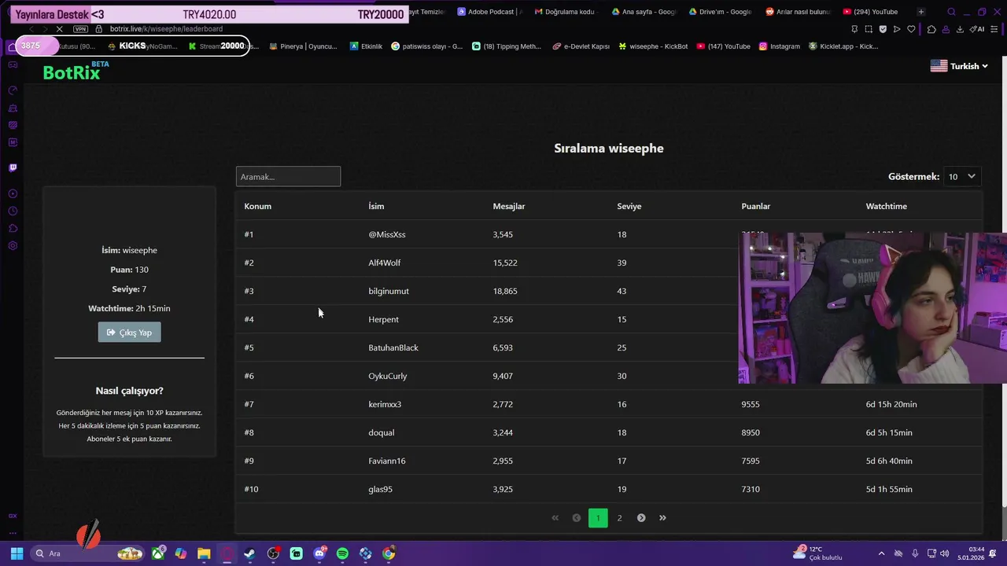This screenshot has width=1007, height=566.
Task: Click the Puanlar column header
Action: click(755, 206)
